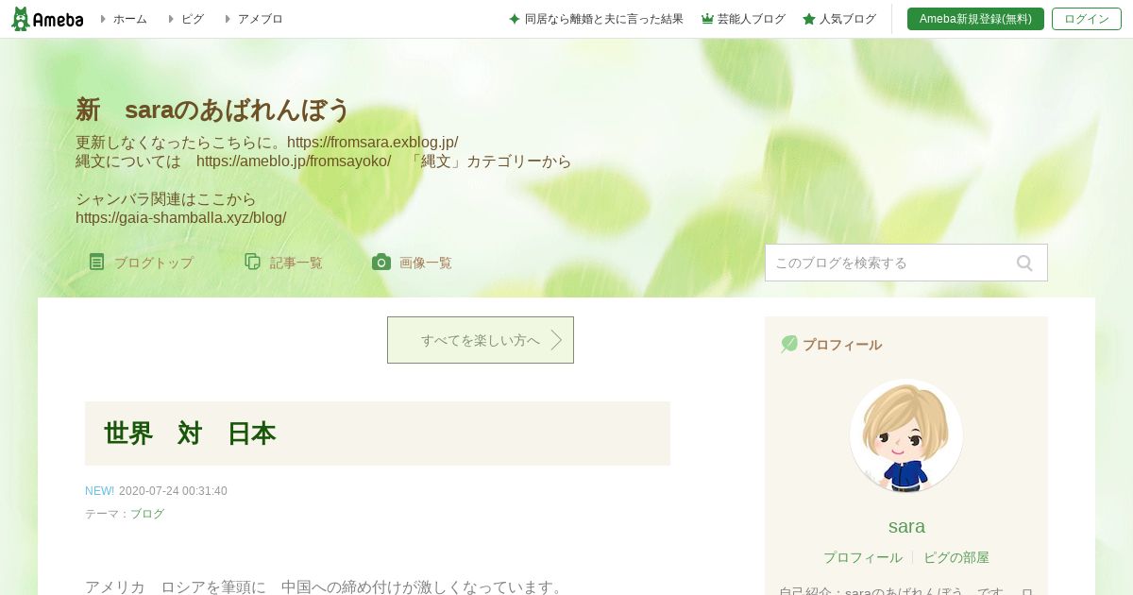Screen dimensions: 1133x595
Task: Open the ホーム menu item
Action: [x=129, y=19]
